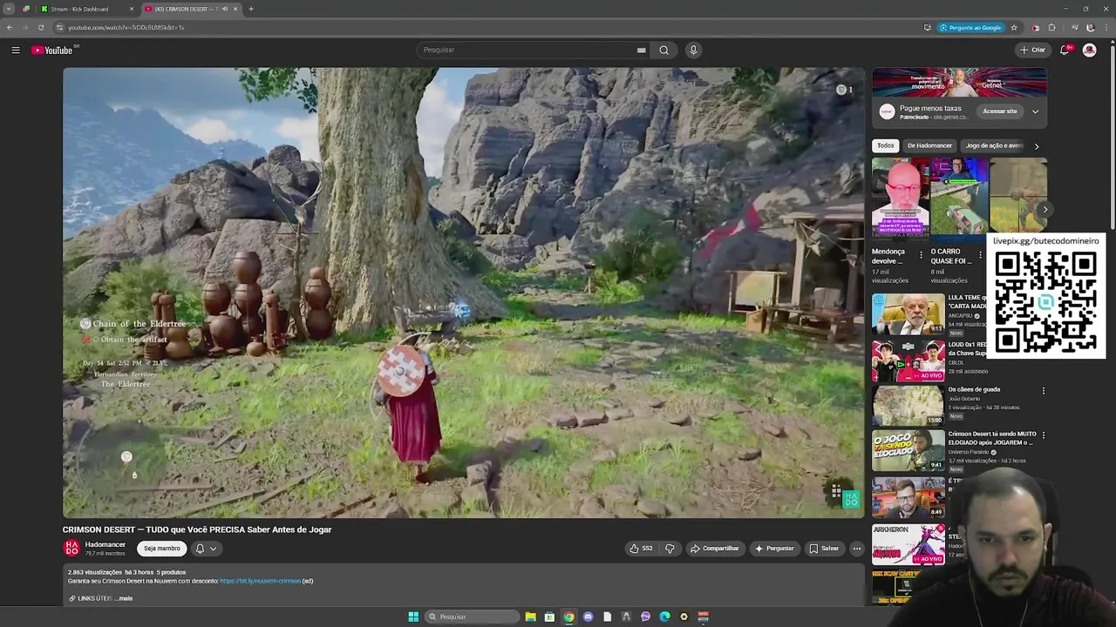Expand description with '...mais'
Screen dimensions: 1116x627
(125, 598)
